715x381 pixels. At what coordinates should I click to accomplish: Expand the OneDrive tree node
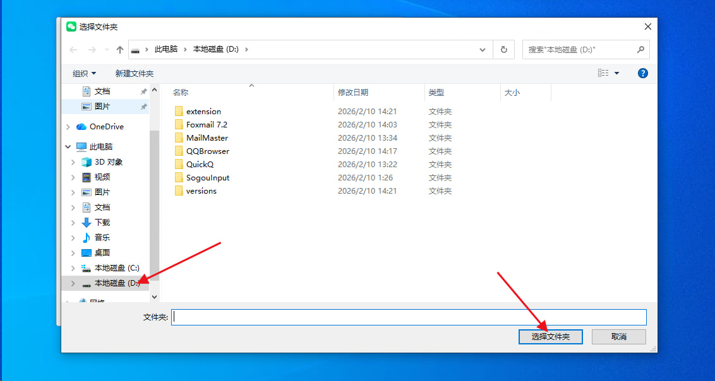pyautogui.click(x=68, y=127)
